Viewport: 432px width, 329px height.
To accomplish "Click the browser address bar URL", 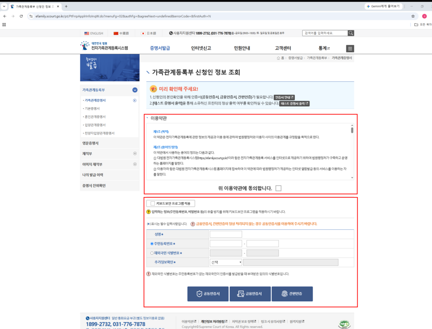I will 123,16.
